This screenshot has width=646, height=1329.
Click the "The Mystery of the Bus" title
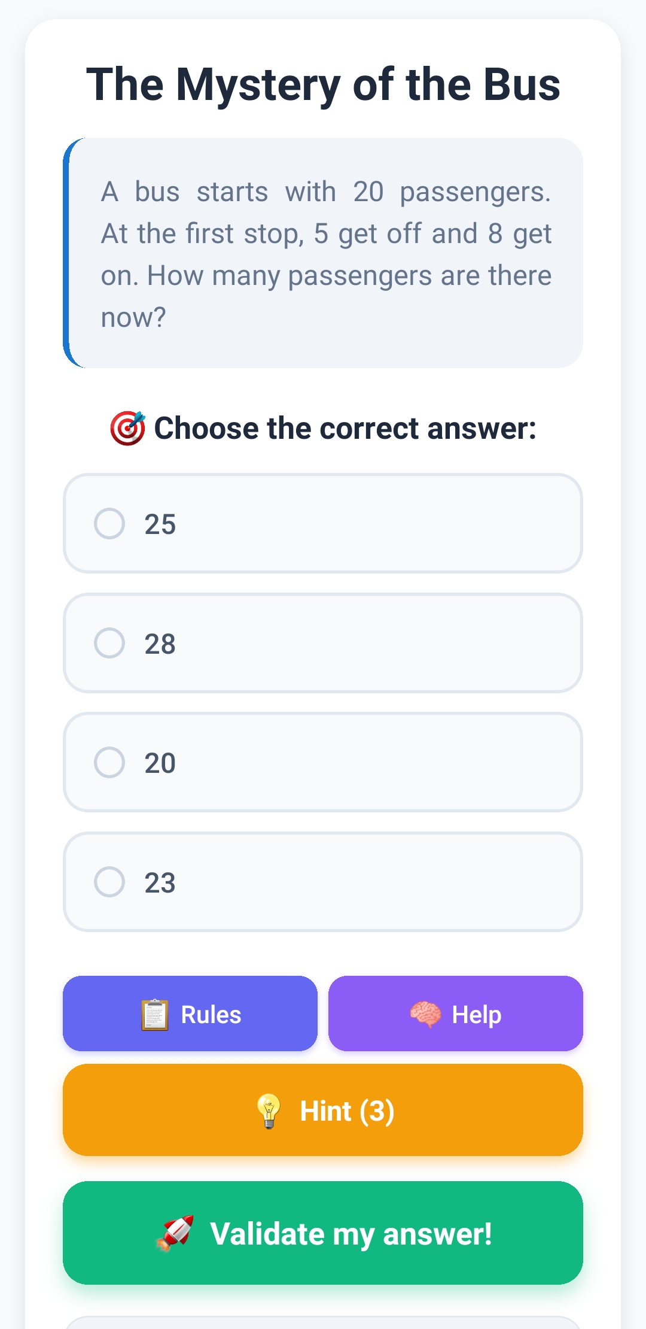click(x=323, y=84)
